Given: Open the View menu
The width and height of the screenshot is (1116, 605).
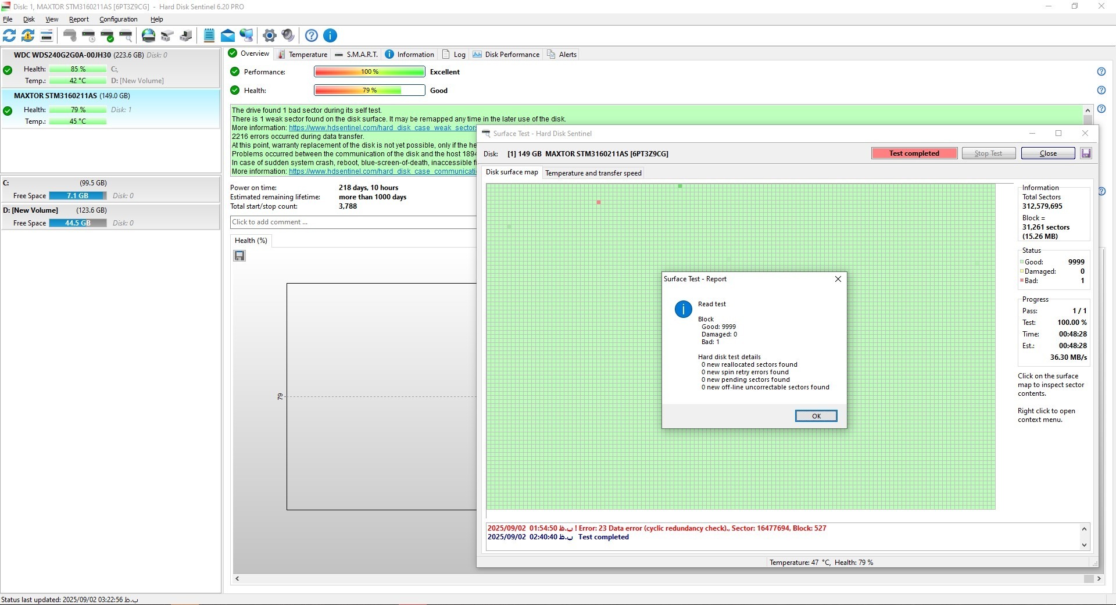Looking at the screenshot, I should click(x=52, y=19).
